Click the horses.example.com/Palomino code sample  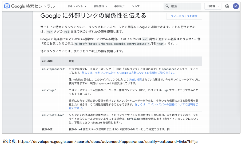(x=112, y=44)
